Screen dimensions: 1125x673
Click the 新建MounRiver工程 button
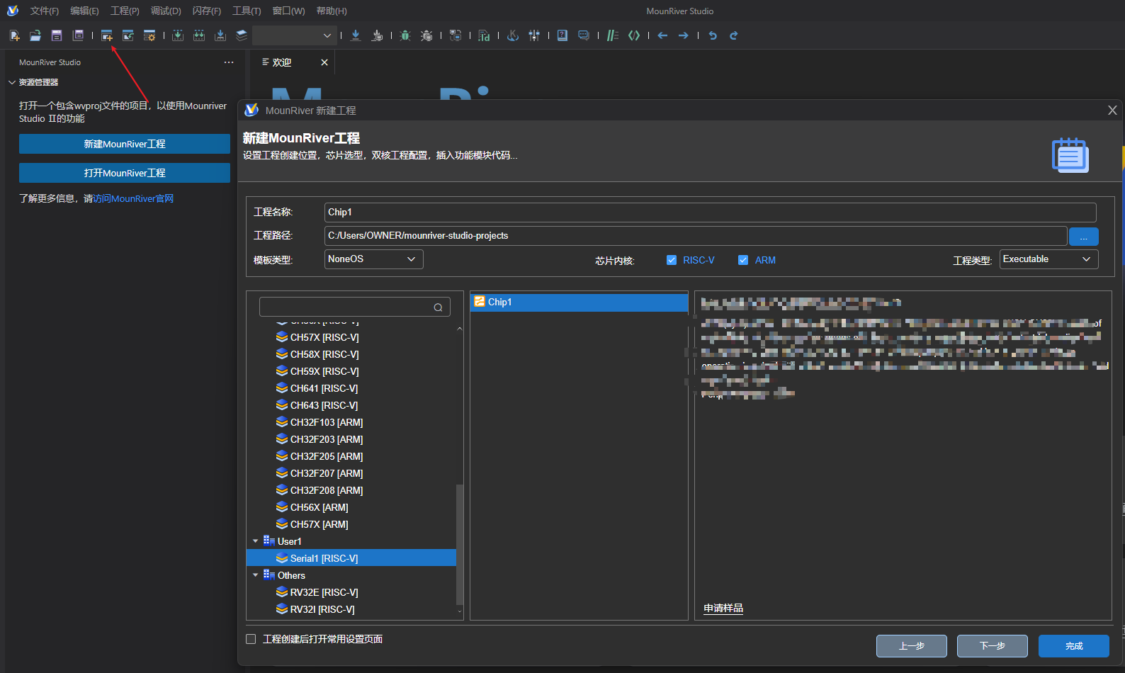[x=125, y=144]
